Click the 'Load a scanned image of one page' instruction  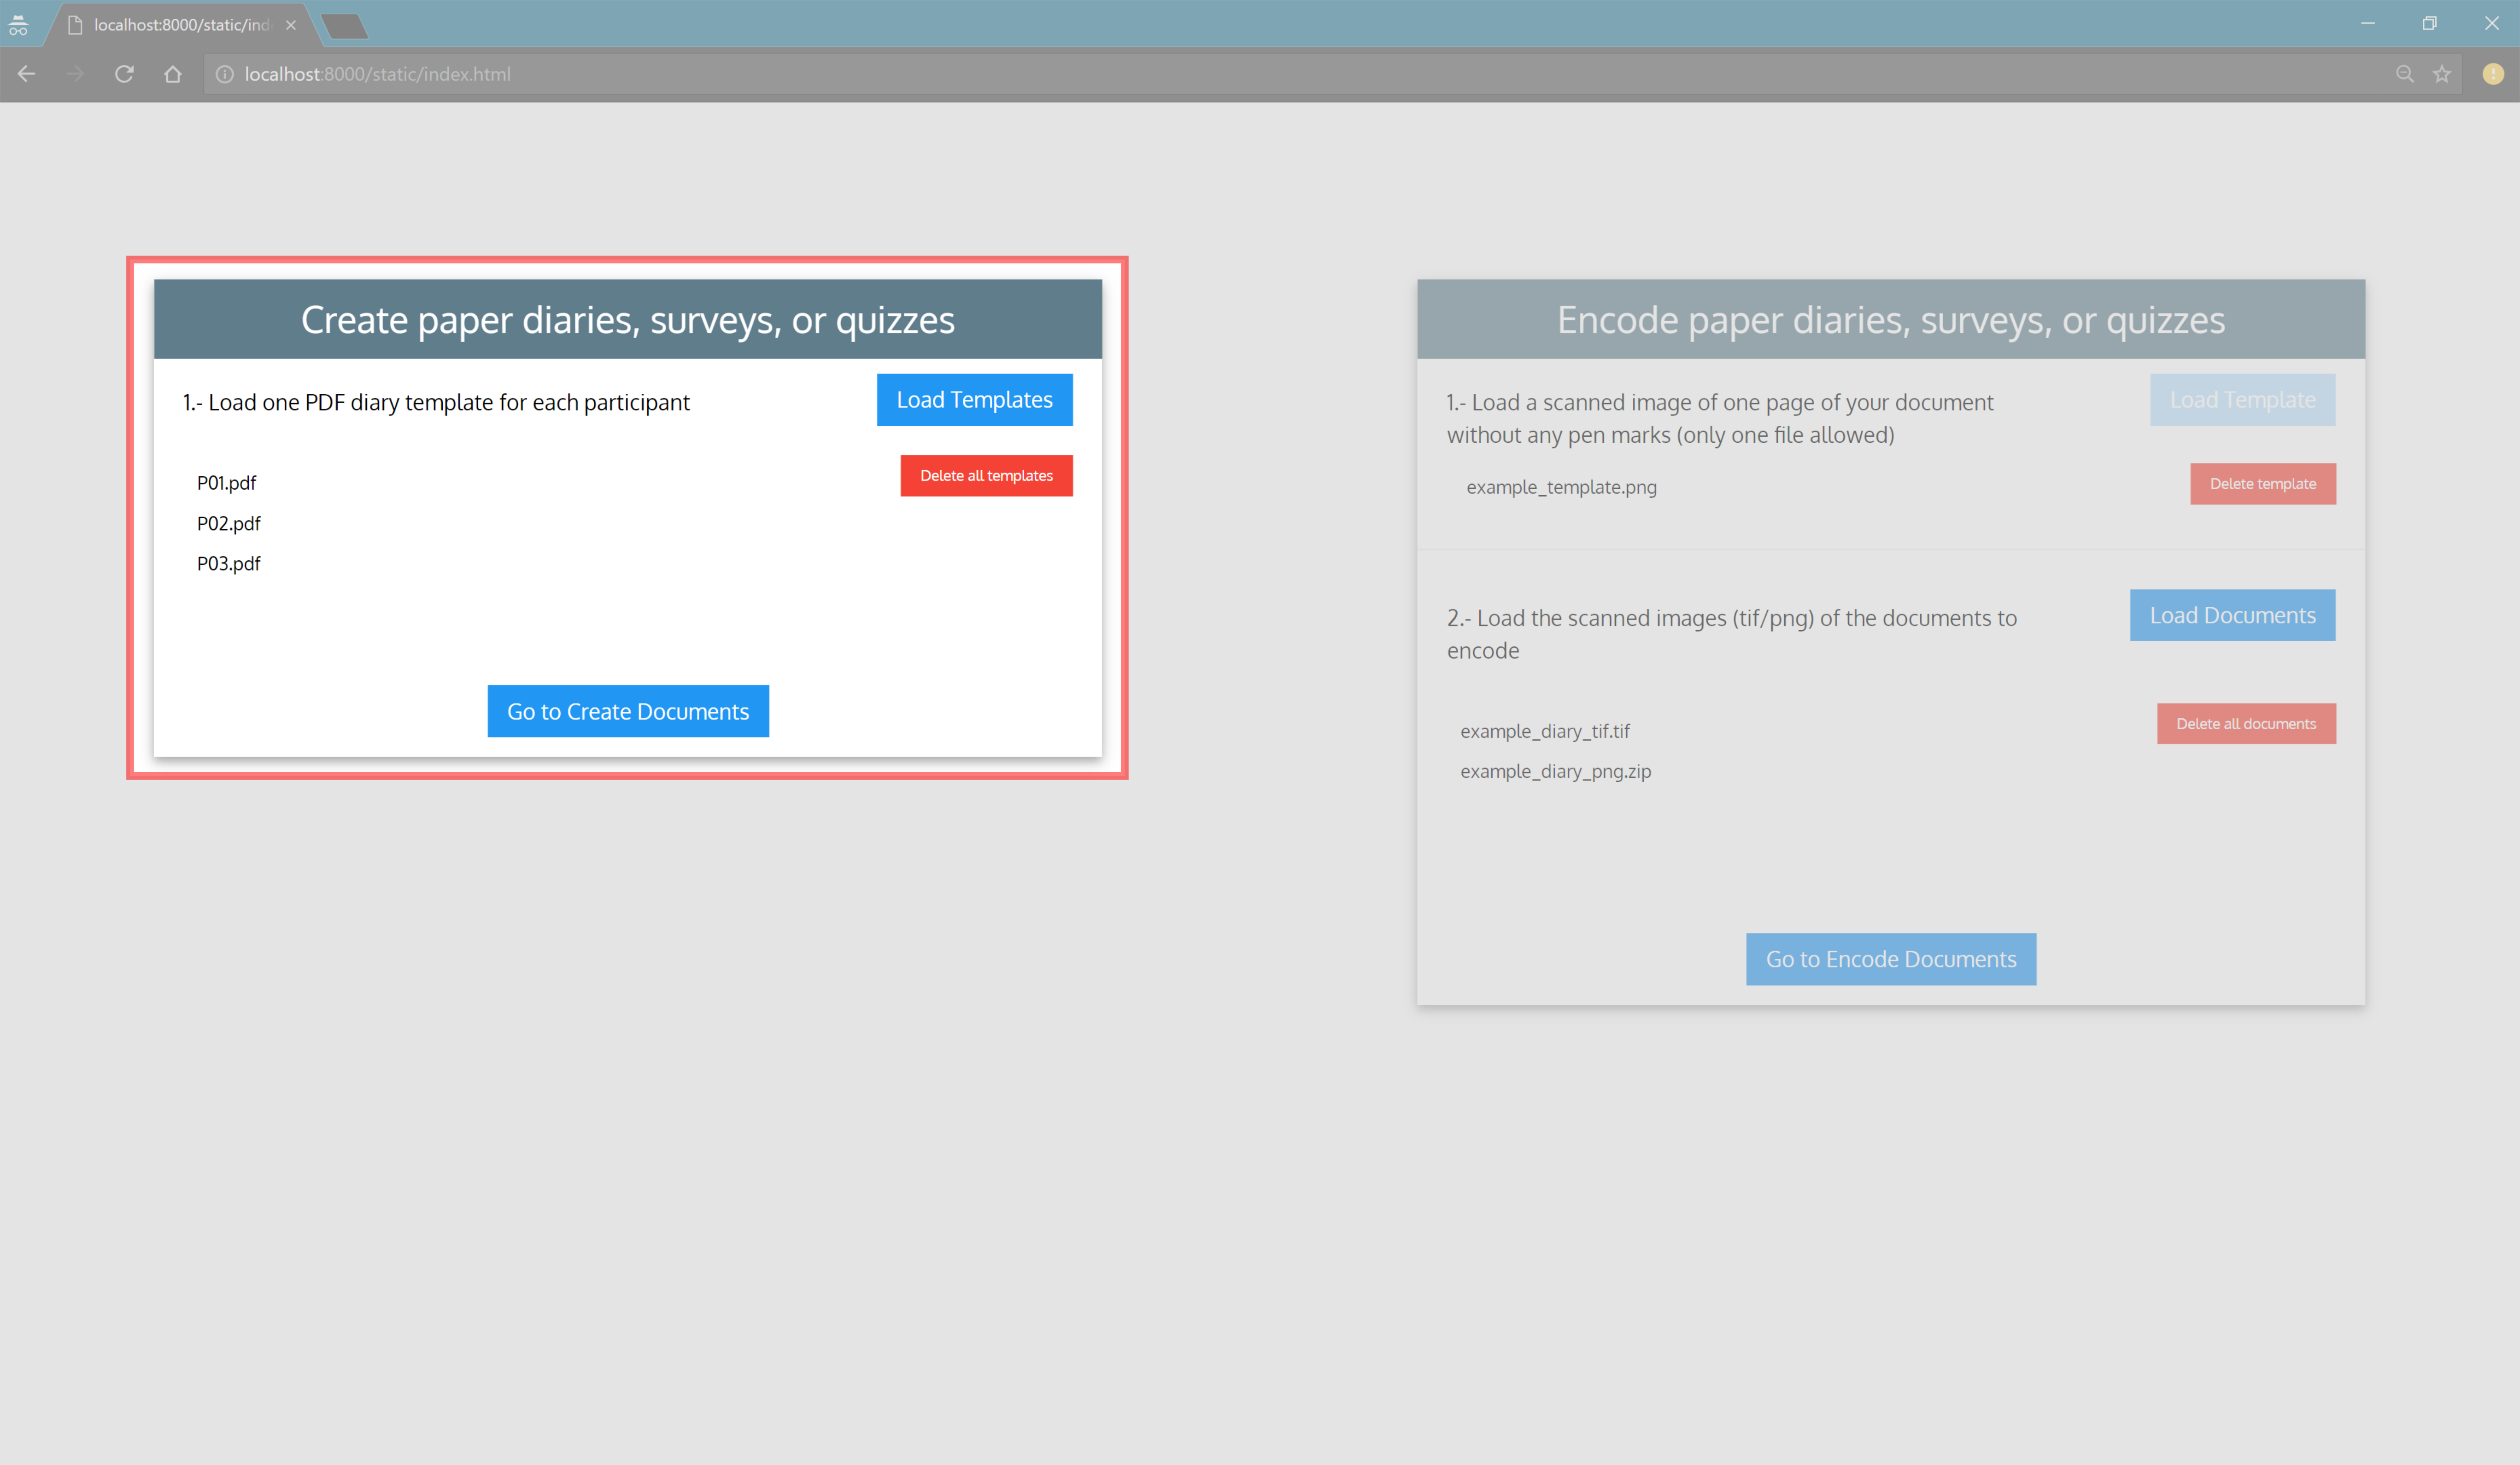[x=1720, y=418]
